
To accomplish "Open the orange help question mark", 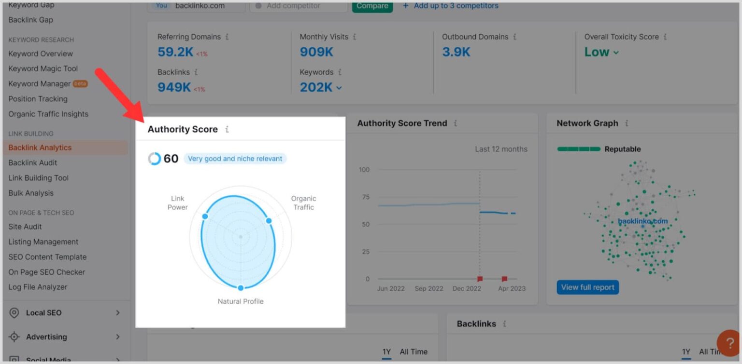I will coord(729,343).
